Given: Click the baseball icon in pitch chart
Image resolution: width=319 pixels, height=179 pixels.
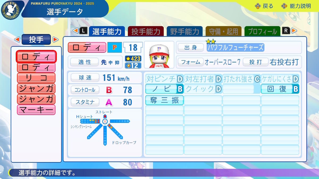Looking at the screenshot, I should coord(105,121).
